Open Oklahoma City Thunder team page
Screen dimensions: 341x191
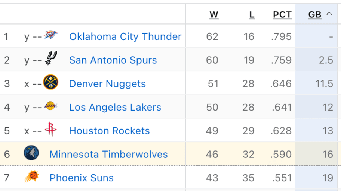(125, 36)
